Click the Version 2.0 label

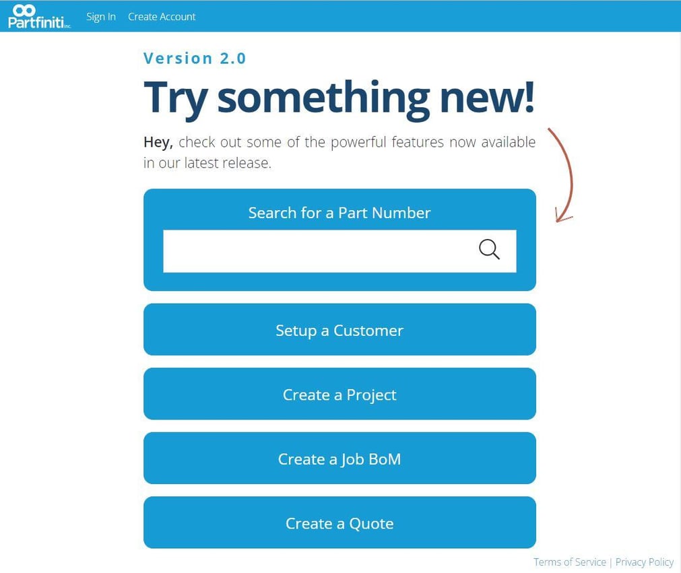coord(195,58)
